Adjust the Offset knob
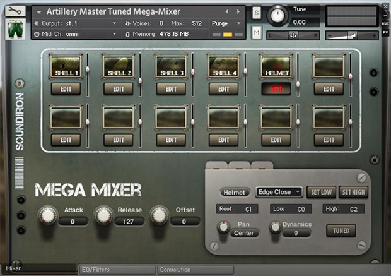The height and width of the screenshot is (276, 391). (160, 215)
